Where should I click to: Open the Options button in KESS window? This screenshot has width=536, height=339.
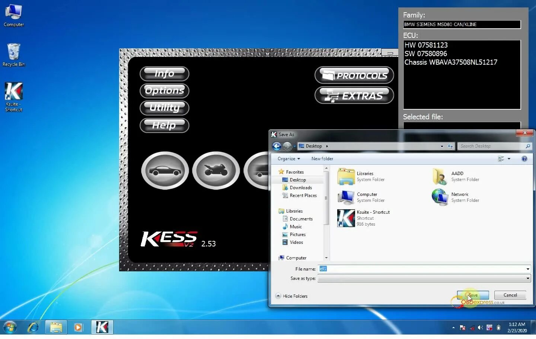(x=164, y=91)
